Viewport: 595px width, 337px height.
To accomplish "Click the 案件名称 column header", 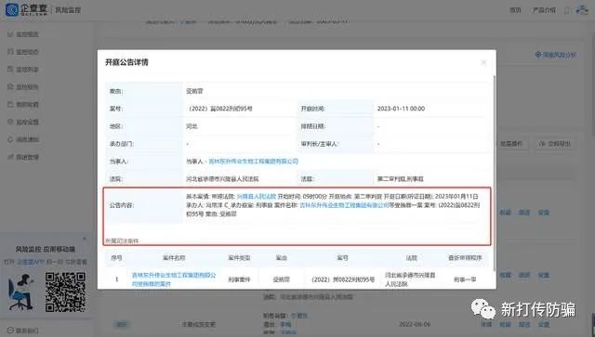I will point(174,258).
